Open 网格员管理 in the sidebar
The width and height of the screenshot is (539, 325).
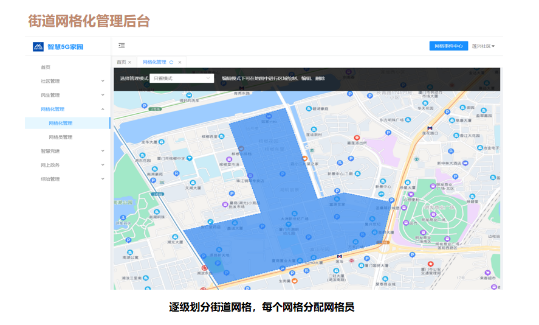[61, 137]
